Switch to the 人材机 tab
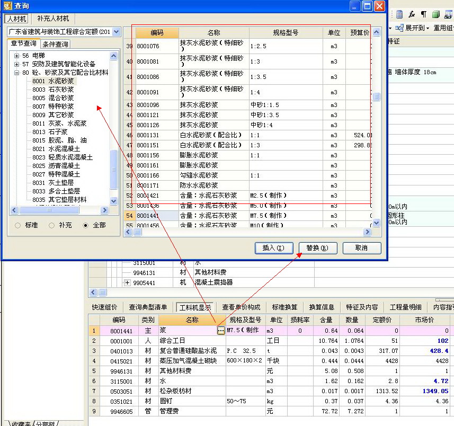 click(x=16, y=19)
